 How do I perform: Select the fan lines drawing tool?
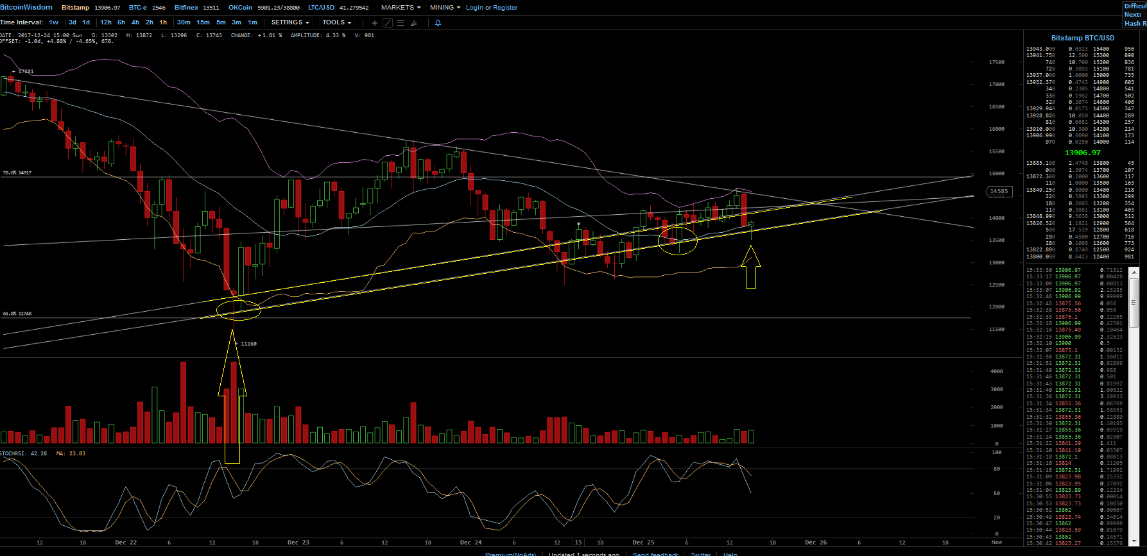(414, 22)
